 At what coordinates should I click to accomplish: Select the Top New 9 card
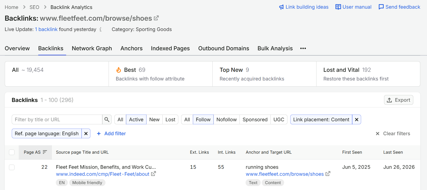264,74
